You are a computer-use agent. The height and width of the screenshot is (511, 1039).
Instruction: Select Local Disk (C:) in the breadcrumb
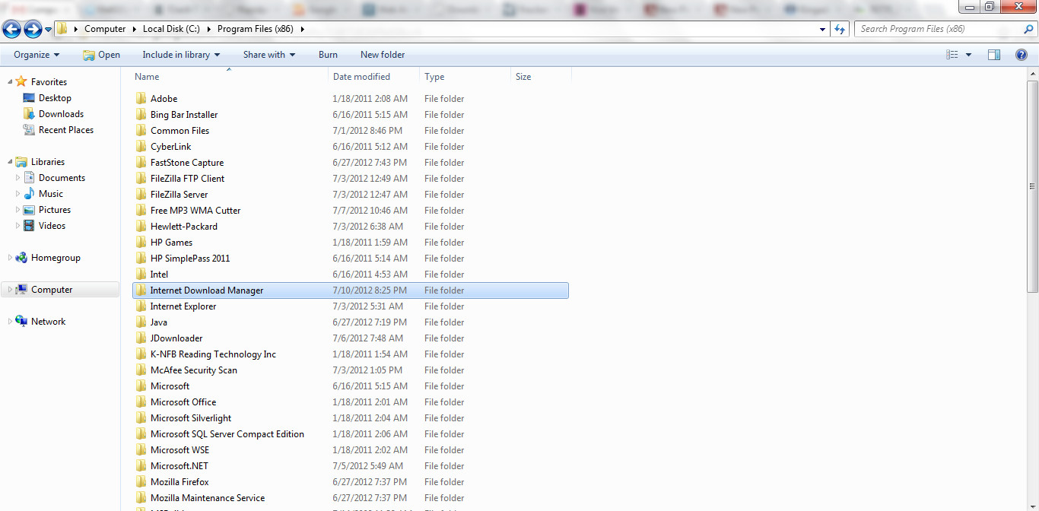172,29
